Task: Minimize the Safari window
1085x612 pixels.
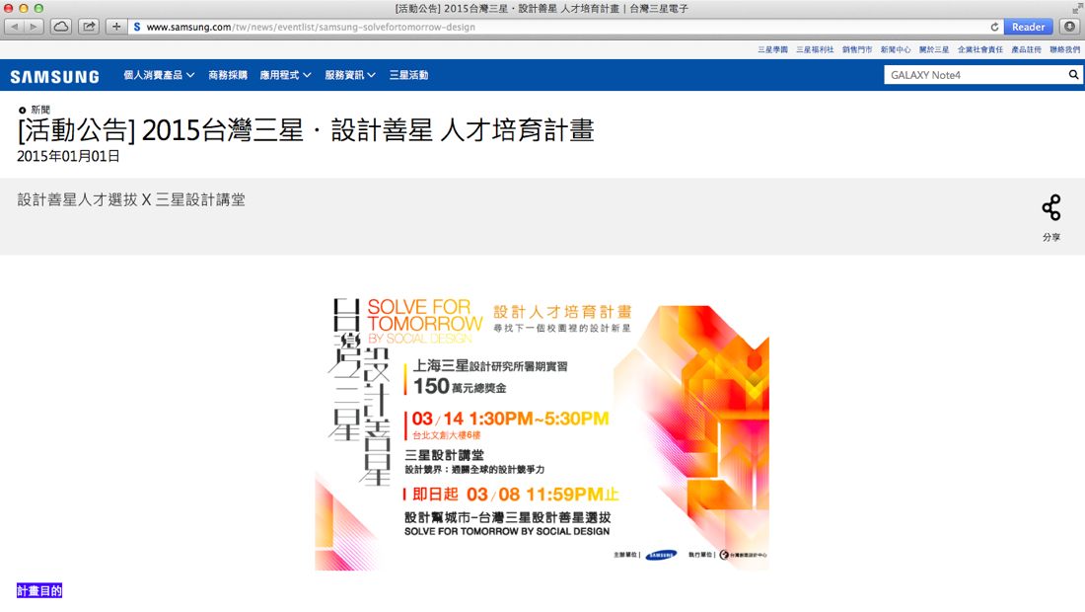Action: coord(24,8)
